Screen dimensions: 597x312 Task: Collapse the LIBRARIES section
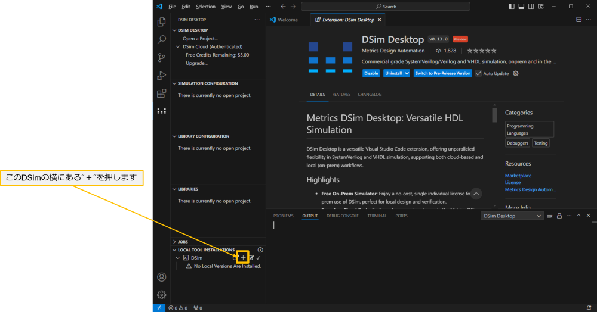(174, 189)
